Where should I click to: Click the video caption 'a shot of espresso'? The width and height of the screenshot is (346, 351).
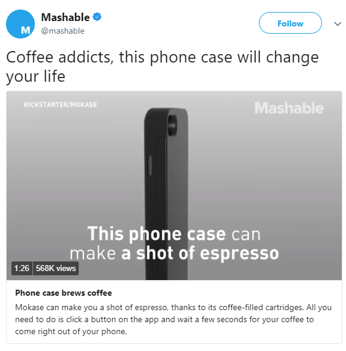point(199,253)
